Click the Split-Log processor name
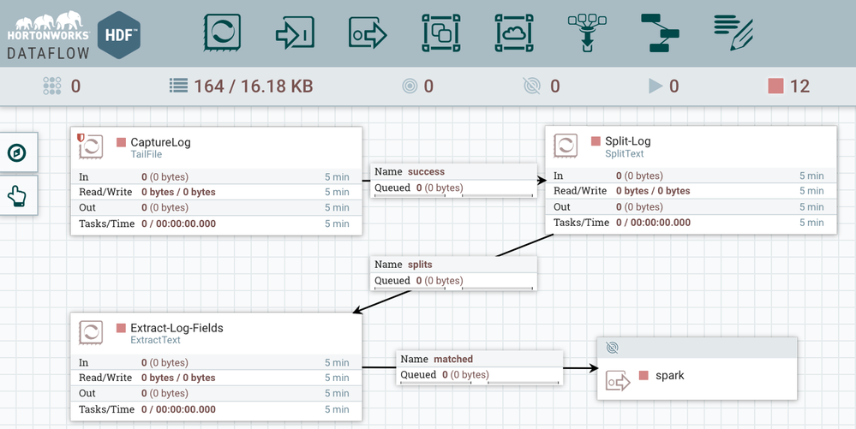 628,141
